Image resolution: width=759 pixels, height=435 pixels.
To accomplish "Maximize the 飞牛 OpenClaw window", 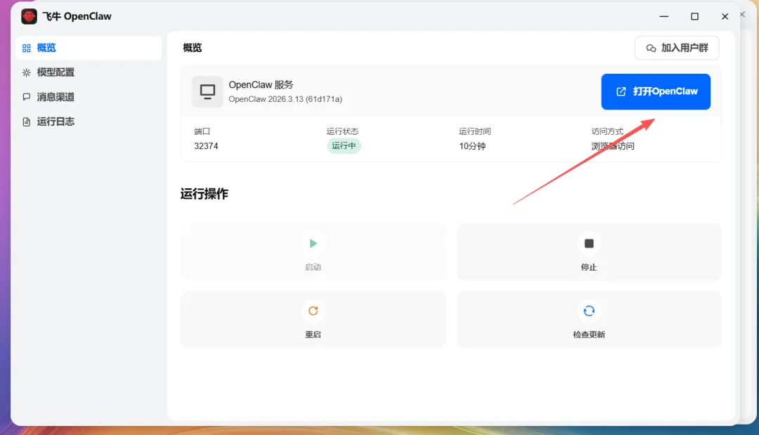I will point(694,16).
